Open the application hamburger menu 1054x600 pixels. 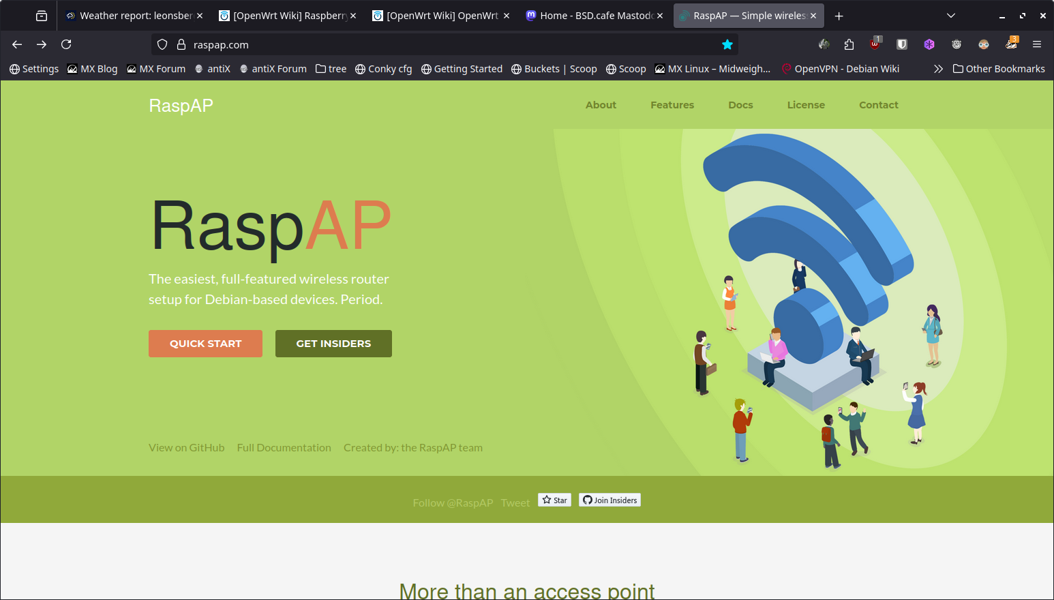(x=1037, y=44)
